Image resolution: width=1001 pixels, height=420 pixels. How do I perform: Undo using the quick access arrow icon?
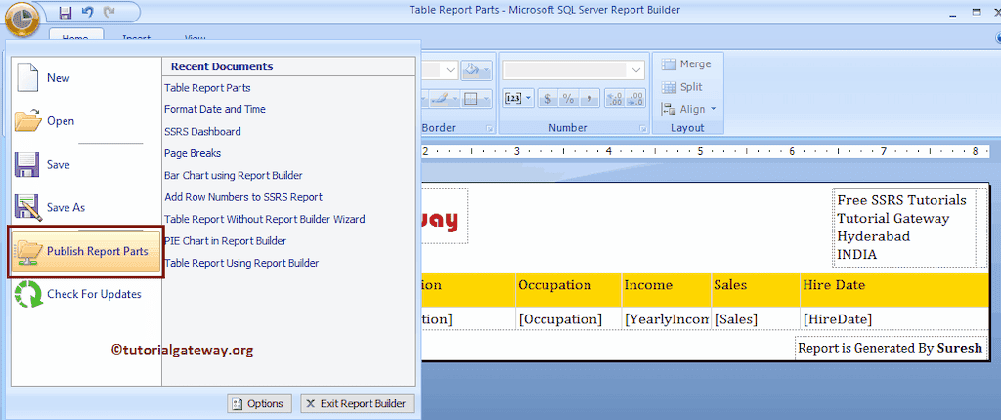pyautogui.click(x=87, y=12)
